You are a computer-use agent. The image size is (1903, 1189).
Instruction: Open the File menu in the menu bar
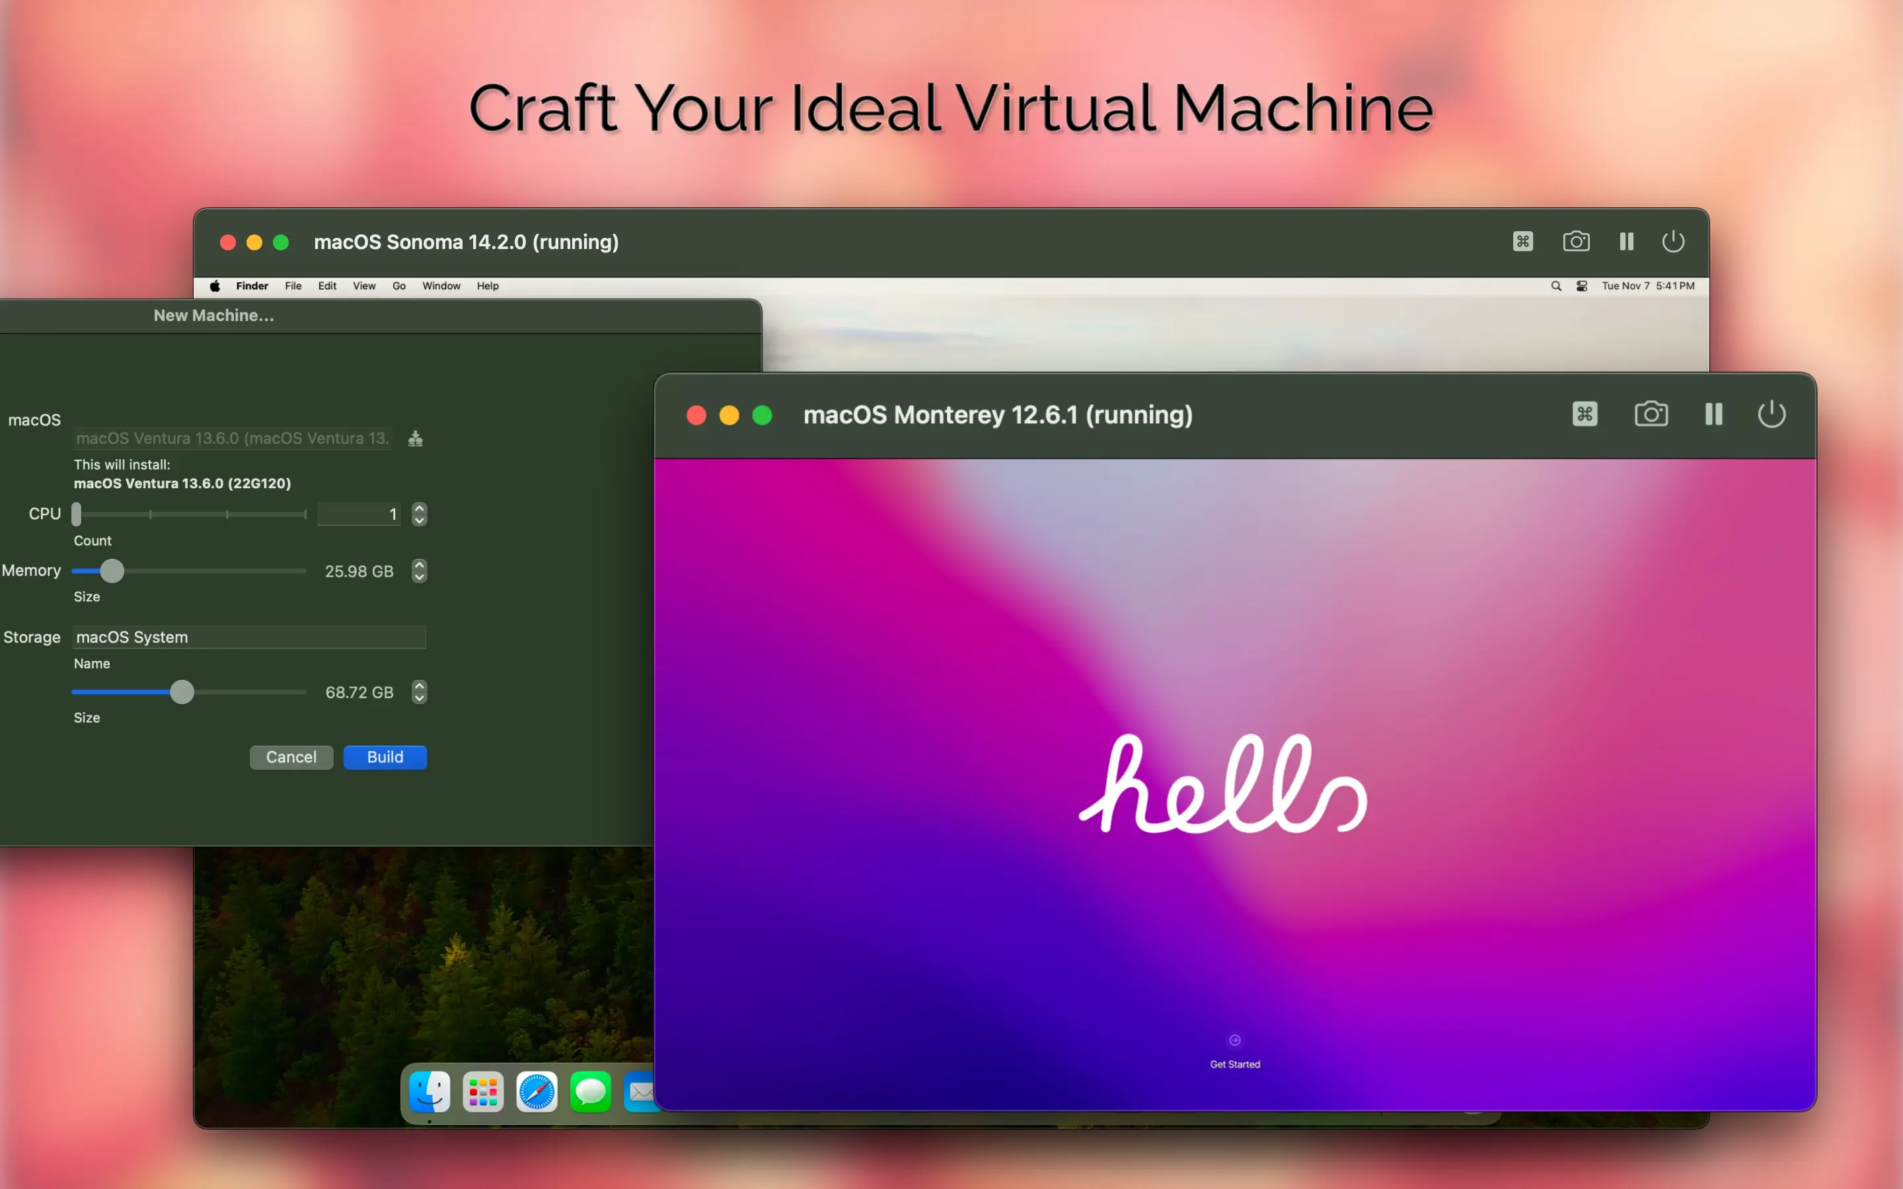(293, 286)
